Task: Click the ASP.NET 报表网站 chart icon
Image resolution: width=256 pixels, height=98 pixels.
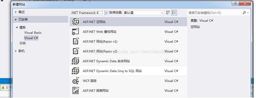Action: click(x=76, y=90)
